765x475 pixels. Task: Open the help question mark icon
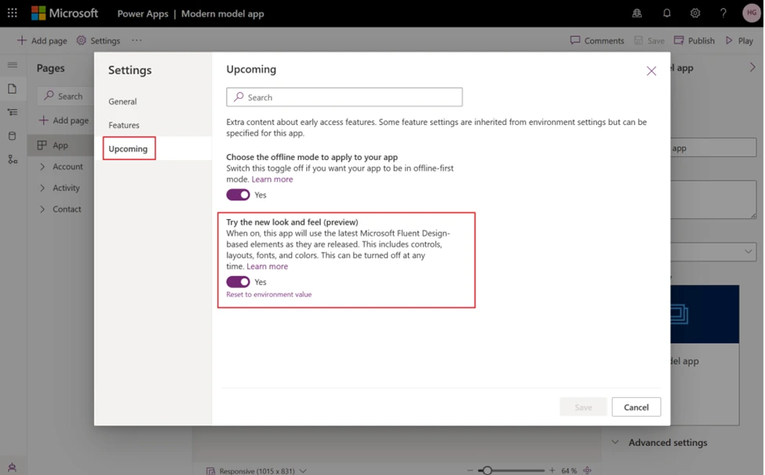pos(723,13)
